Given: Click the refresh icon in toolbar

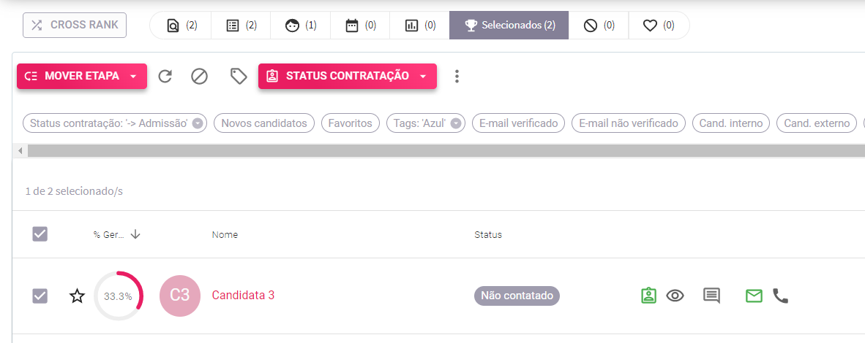Looking at the screenshot, I should [x=165, y=76].
